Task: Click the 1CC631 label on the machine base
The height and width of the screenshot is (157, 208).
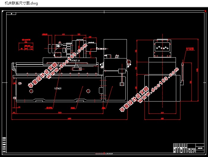Action: pos(58,88)
